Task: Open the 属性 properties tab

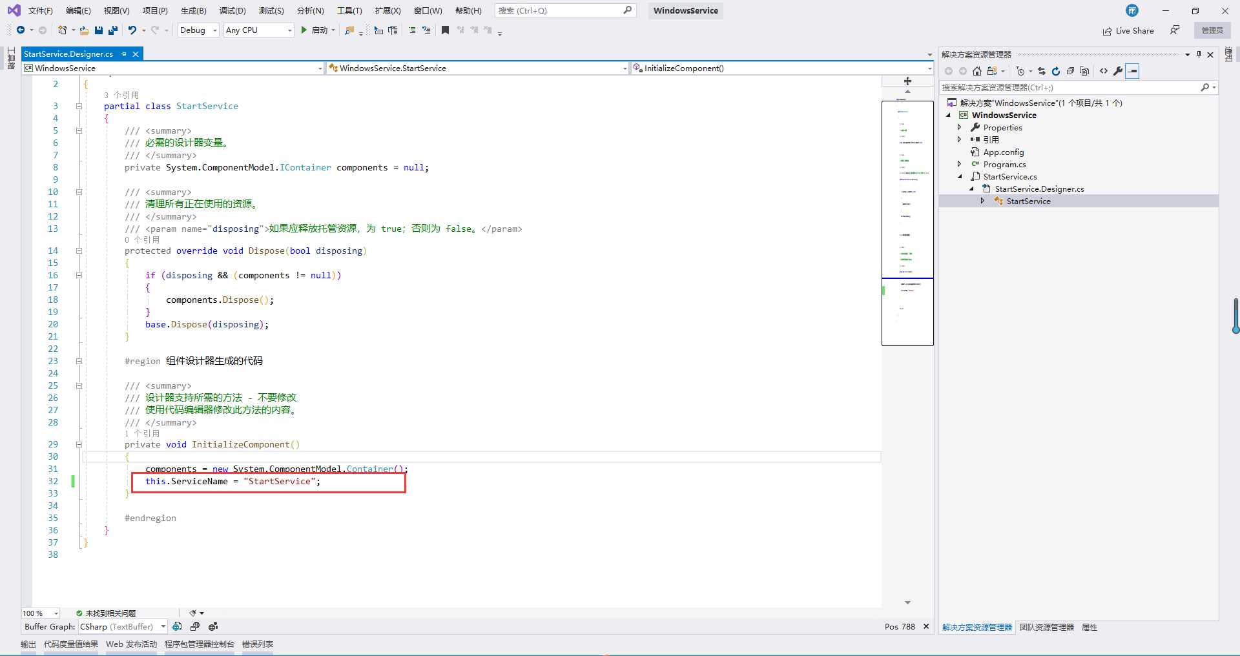Action: (x=1090, y=628)
